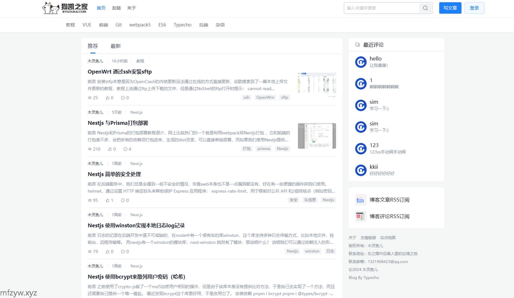This screenshot has width=514, height=298.
Task: Focus the keyword search input field
Action: [381, 8]
